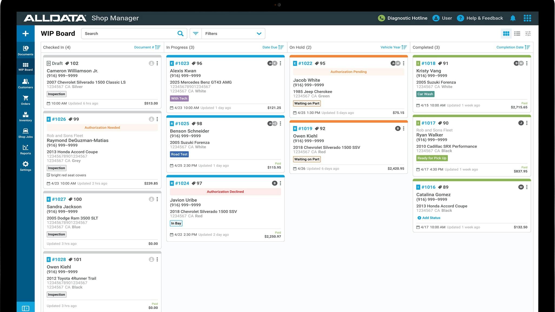This screenshot has width=555, height=312.
Task: Click inside the Search field
Action: (x=127, y=33)
